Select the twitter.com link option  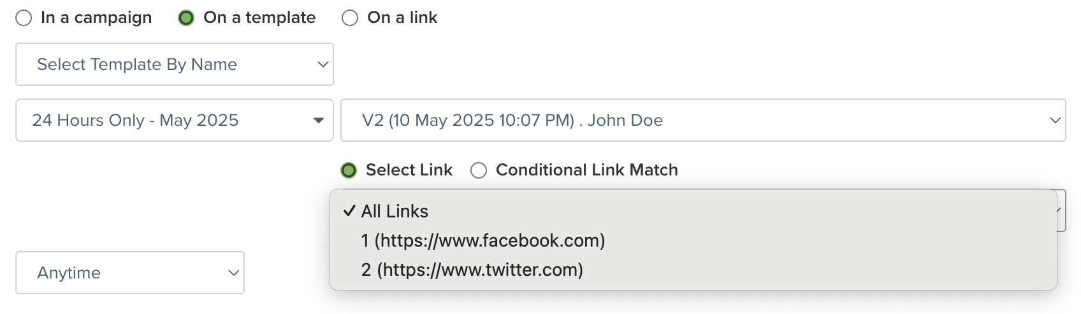[472, 270]
